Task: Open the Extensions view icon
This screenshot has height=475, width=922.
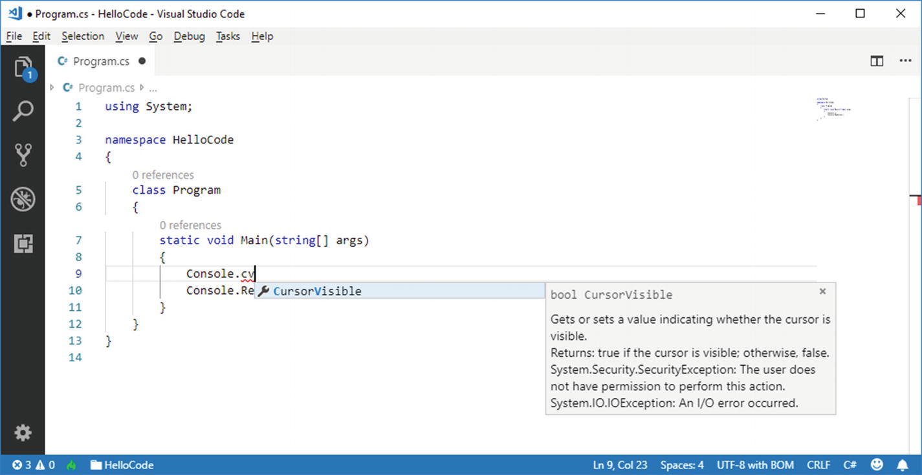Action: (23, 244)
